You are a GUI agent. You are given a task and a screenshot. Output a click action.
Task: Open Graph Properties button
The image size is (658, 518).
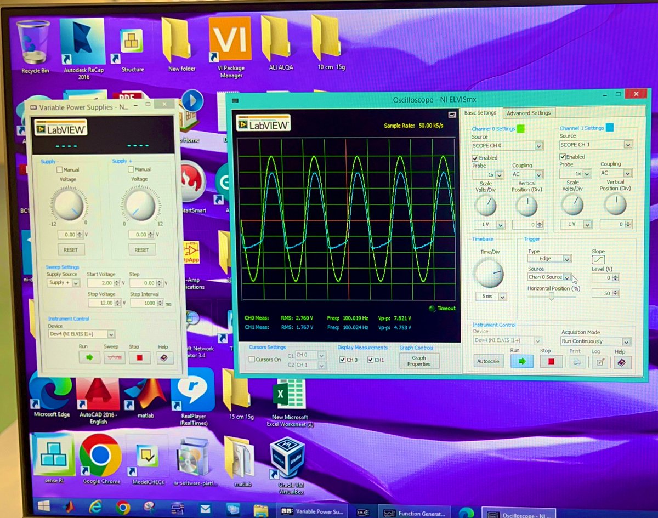pos(419,361)
